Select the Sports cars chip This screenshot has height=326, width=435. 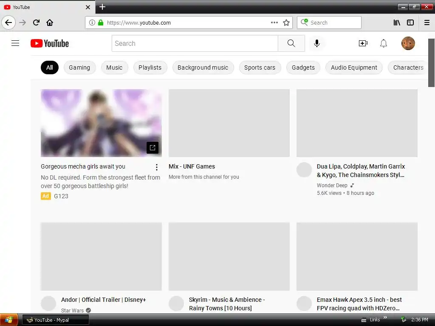tap(260, 67)
